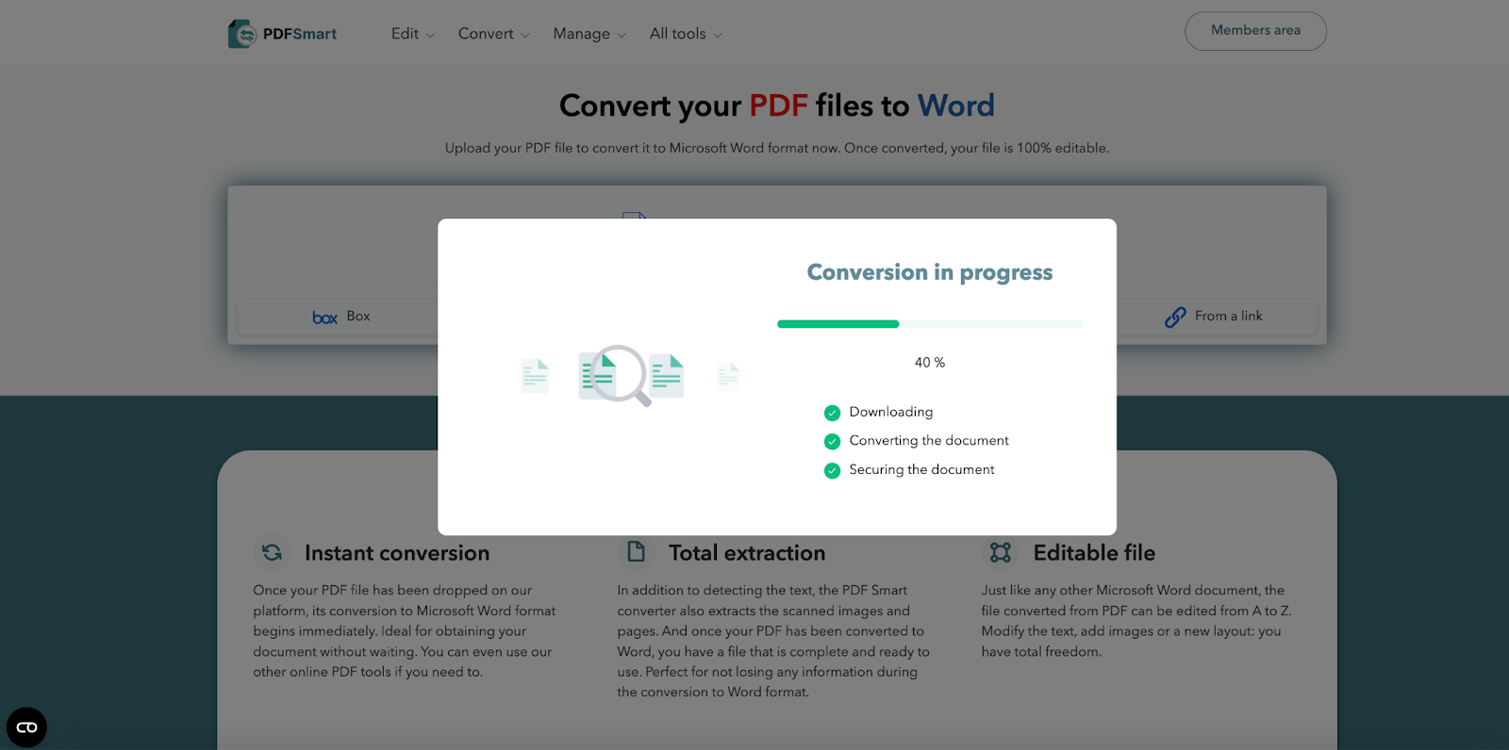Viewport: 1509px width, 750px height.
Task: Click the Total extraction document icon
Action: click(637, 552)
